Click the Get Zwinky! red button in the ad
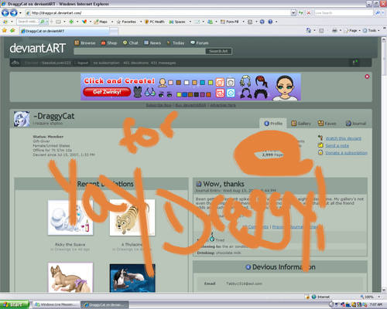387x309 pixels. pyautogui.click(x=107, y=92)
